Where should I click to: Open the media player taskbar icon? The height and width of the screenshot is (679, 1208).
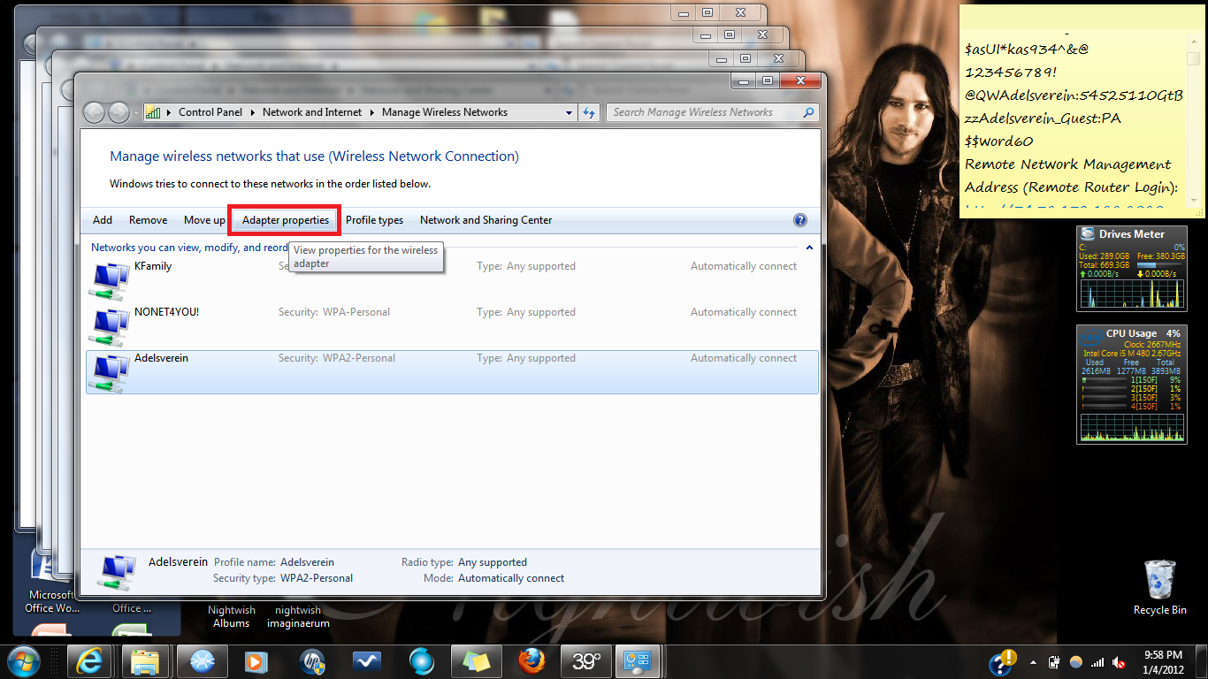click(256, 660)
